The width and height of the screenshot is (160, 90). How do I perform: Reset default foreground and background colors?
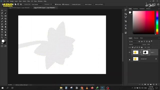point(2,43)
